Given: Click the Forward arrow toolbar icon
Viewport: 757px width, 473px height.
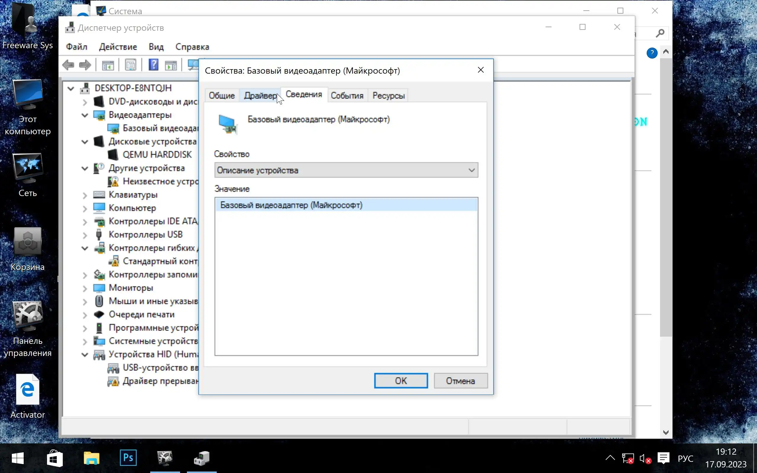Looking at the screenshot, I should pyautogui.click(x=85, y=65).
